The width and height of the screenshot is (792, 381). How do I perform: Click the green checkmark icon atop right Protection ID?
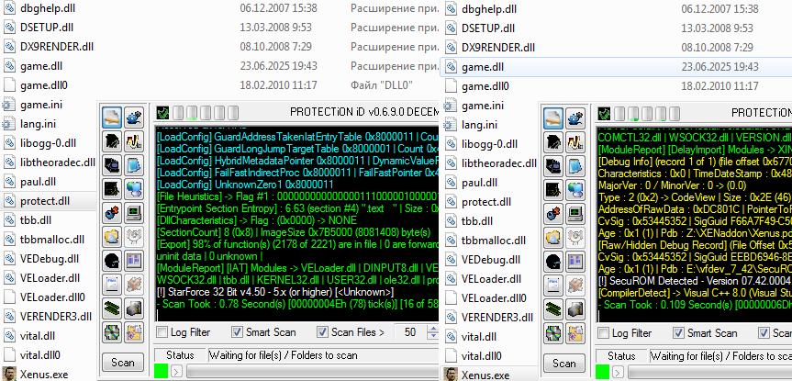pyautogui.click(x=604, y=113)
